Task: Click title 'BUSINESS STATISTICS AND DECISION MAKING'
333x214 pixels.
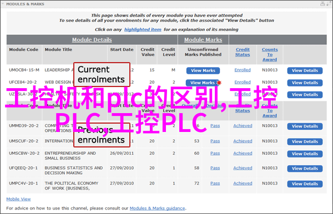Action: pyautogui.click(x=74, y=171)
